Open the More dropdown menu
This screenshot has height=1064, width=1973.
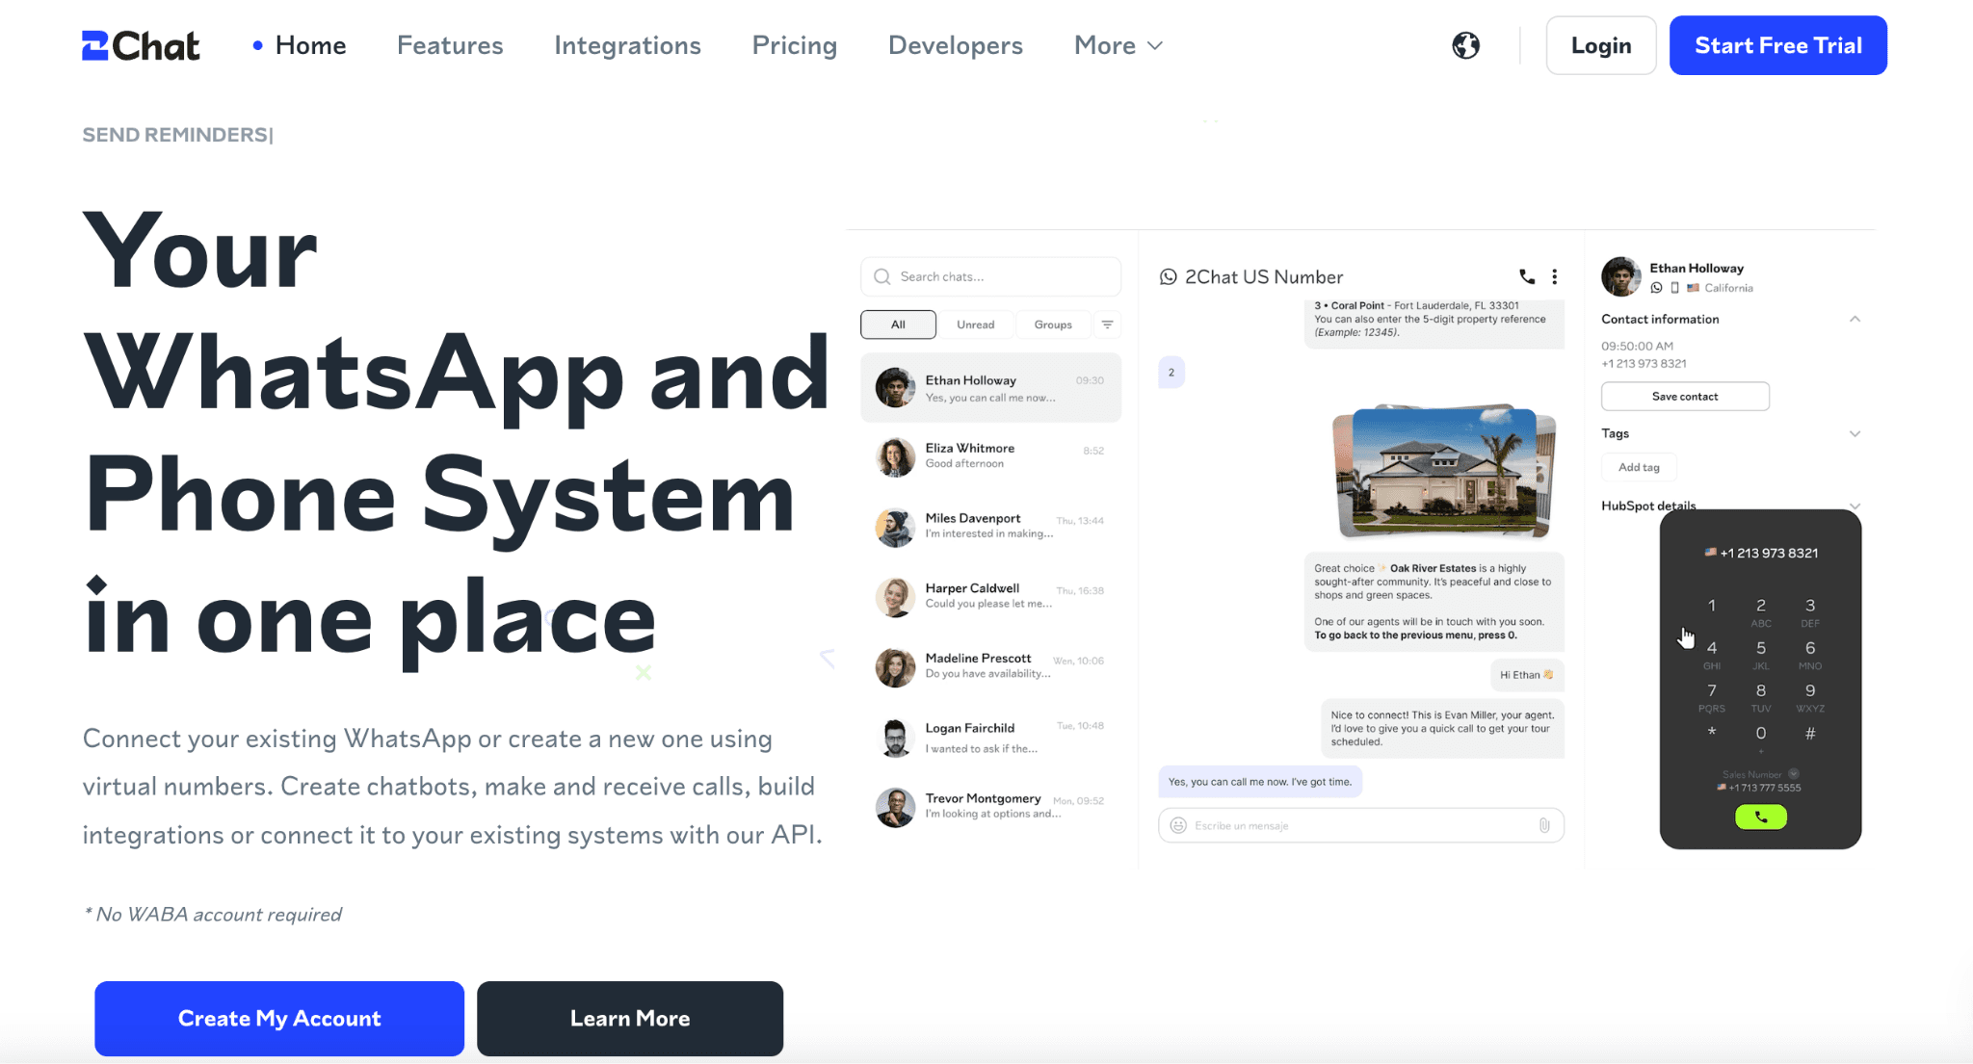[x=1118, y=45]
